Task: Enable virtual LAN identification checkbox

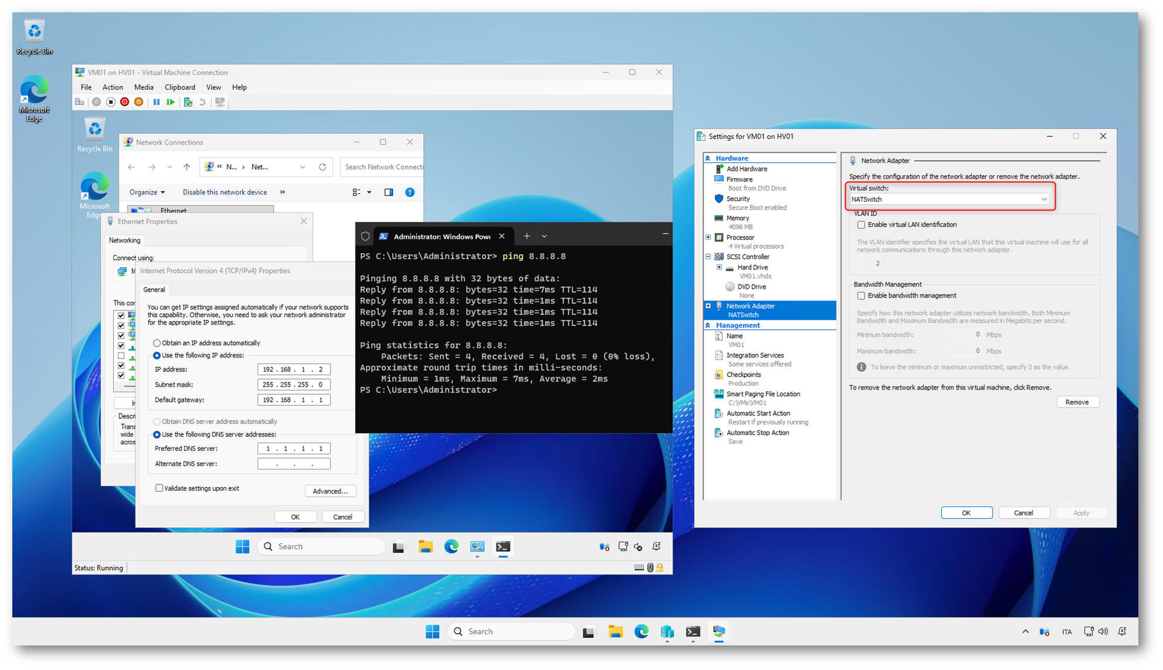Action: [x=861, y=225]
